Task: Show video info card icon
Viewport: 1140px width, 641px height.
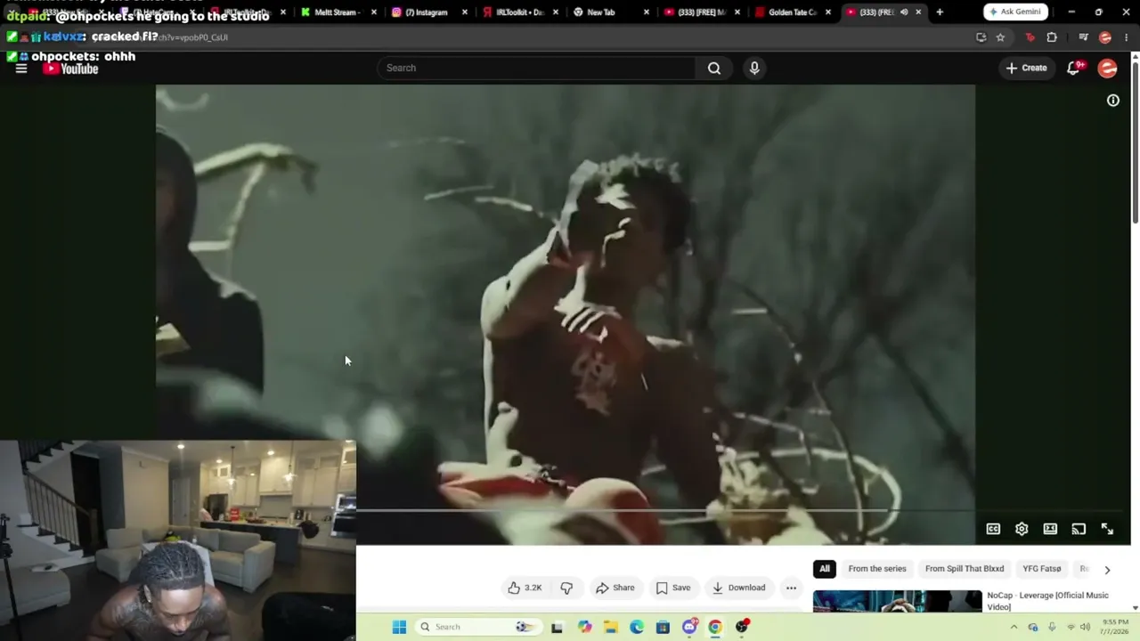Action: point(1112,101)
